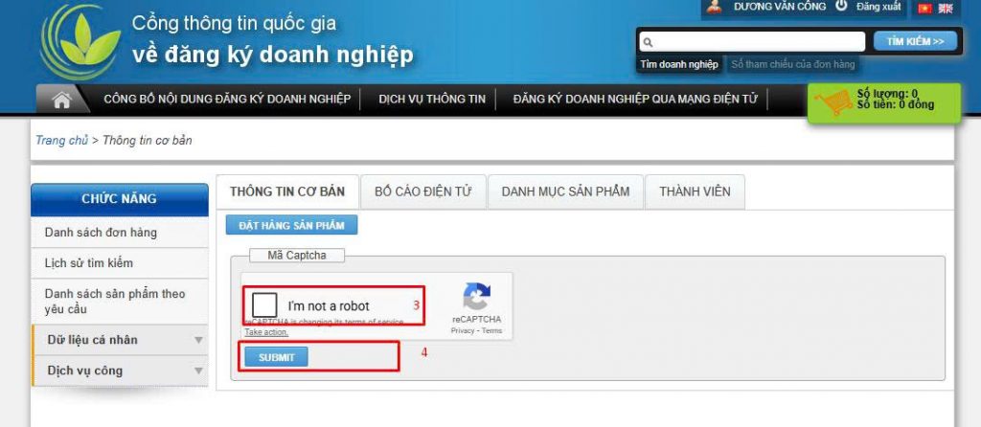Expand Dữ liệu cá nhân section
This screenshot has width=981, height=427.
point(120,340)
